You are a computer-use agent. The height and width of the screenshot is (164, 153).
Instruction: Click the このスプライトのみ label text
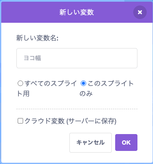[x=106, y=89]
